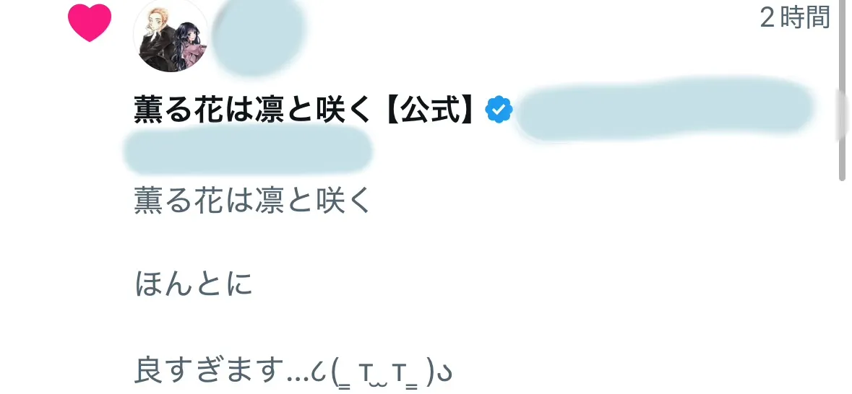Click the 時間 characters in the timestamp
This screenshot has width=852, height=394.
(x=805, y=17)
